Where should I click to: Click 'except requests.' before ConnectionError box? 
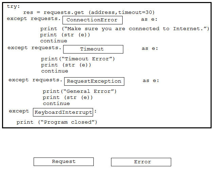34,19
